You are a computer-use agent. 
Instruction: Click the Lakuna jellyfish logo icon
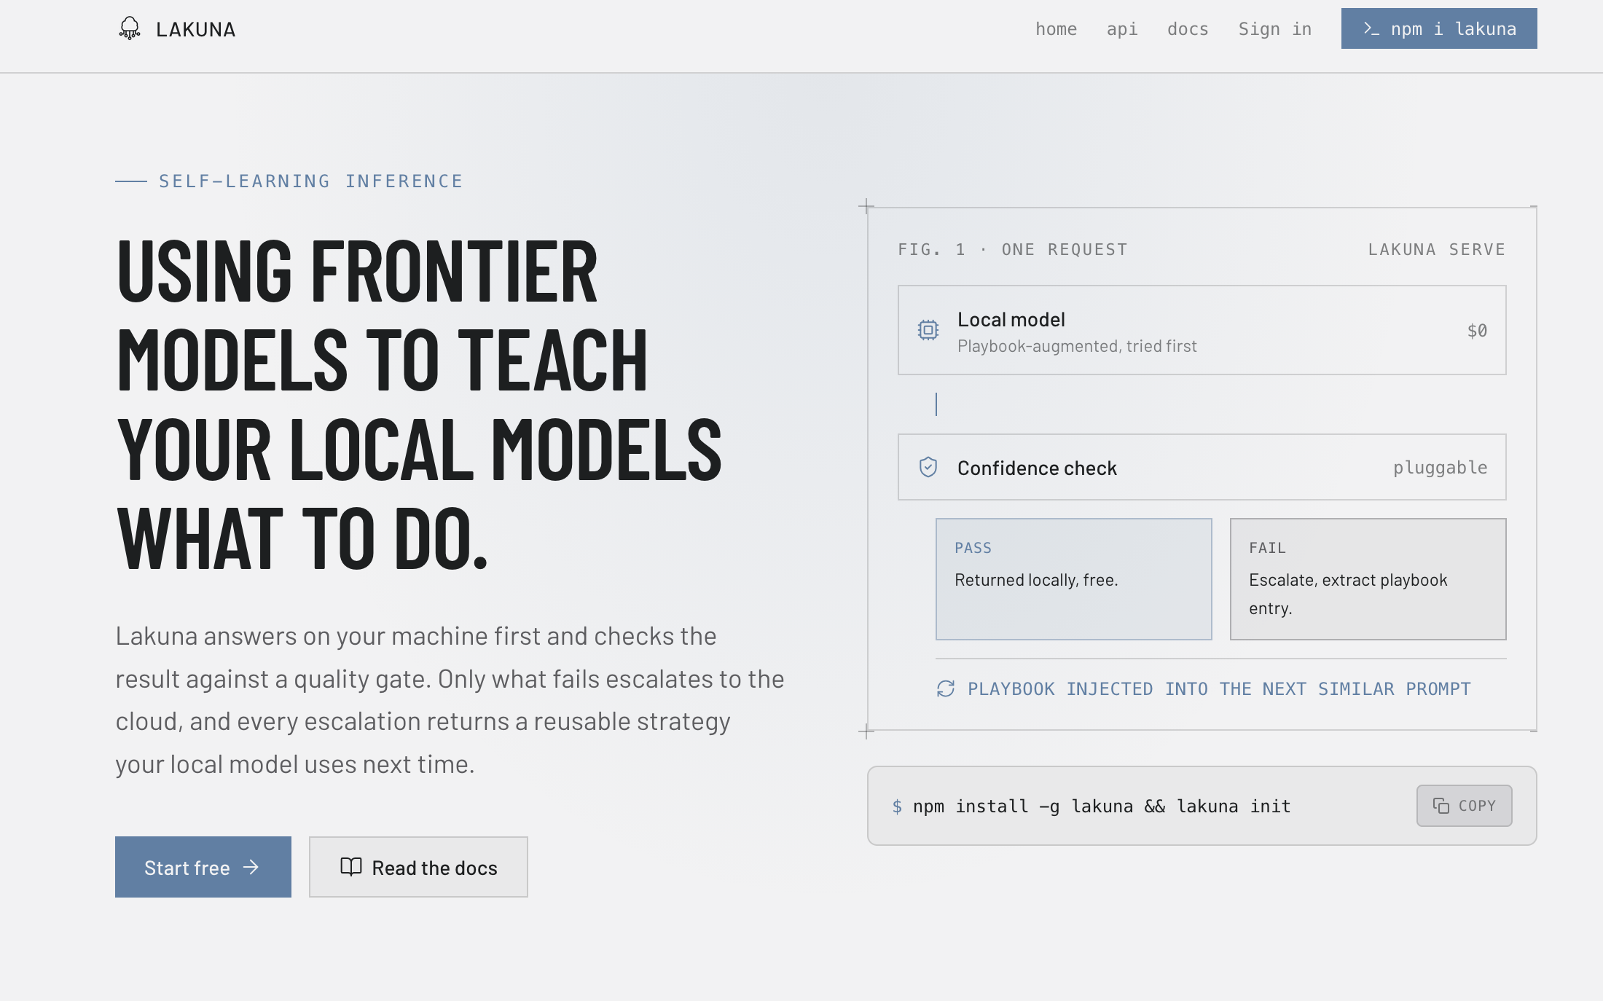pos(130,28)
